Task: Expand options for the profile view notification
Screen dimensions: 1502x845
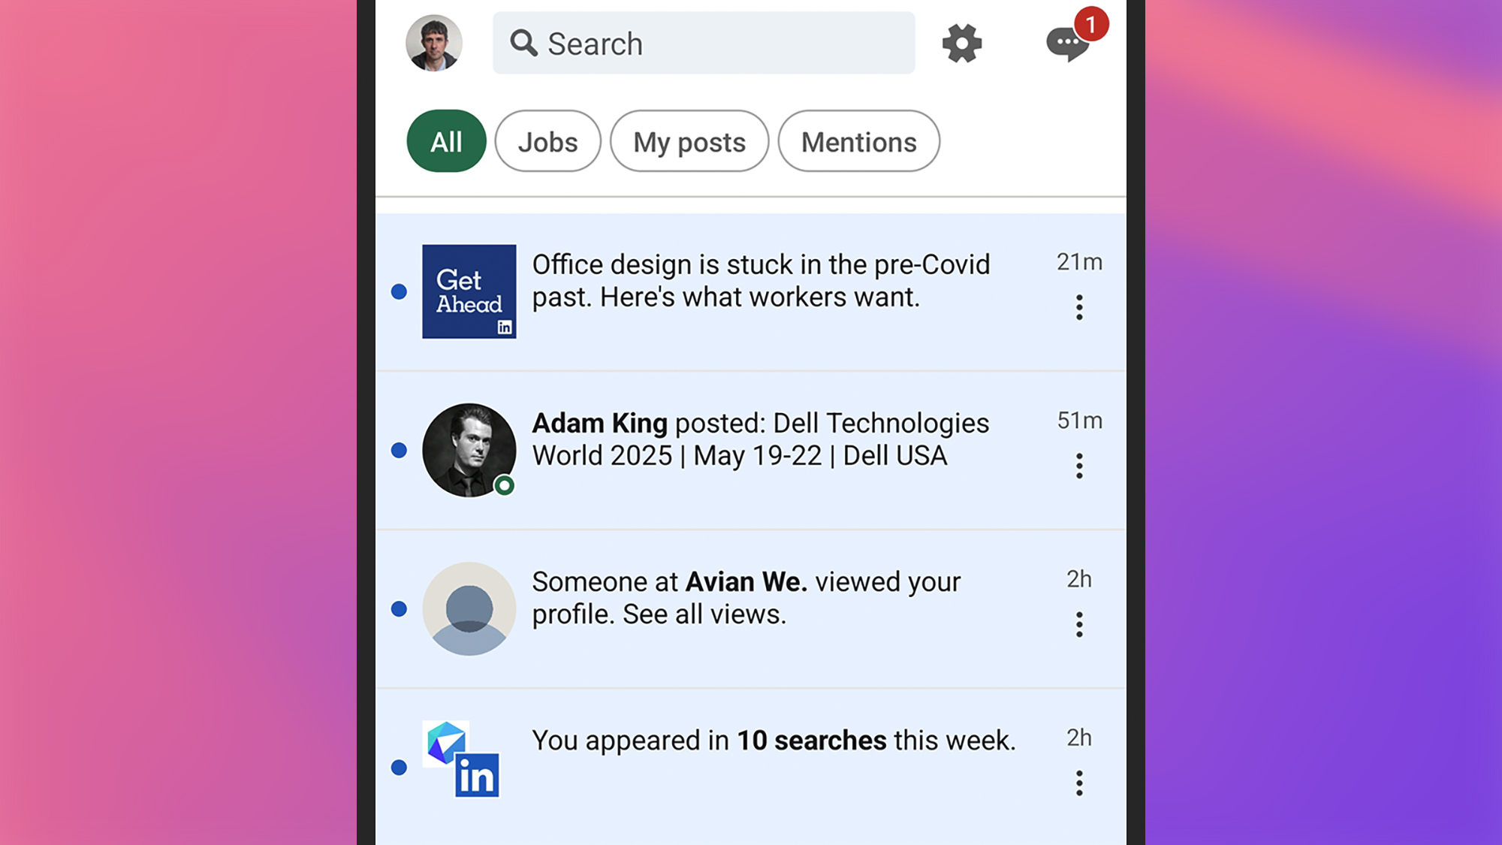Action: pos(1079,624)
